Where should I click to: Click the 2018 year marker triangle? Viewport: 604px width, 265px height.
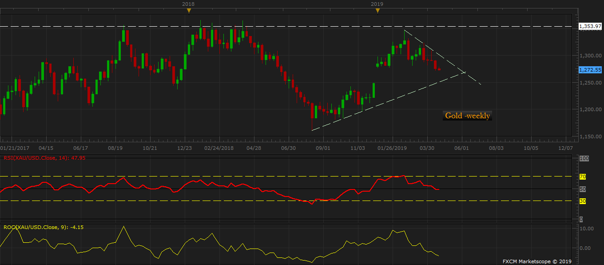[x=188, y=11]
